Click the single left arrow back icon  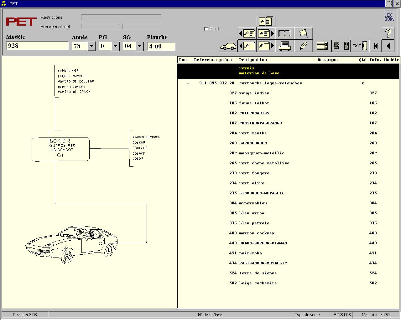pyautogui.click(x=388, y=46)
